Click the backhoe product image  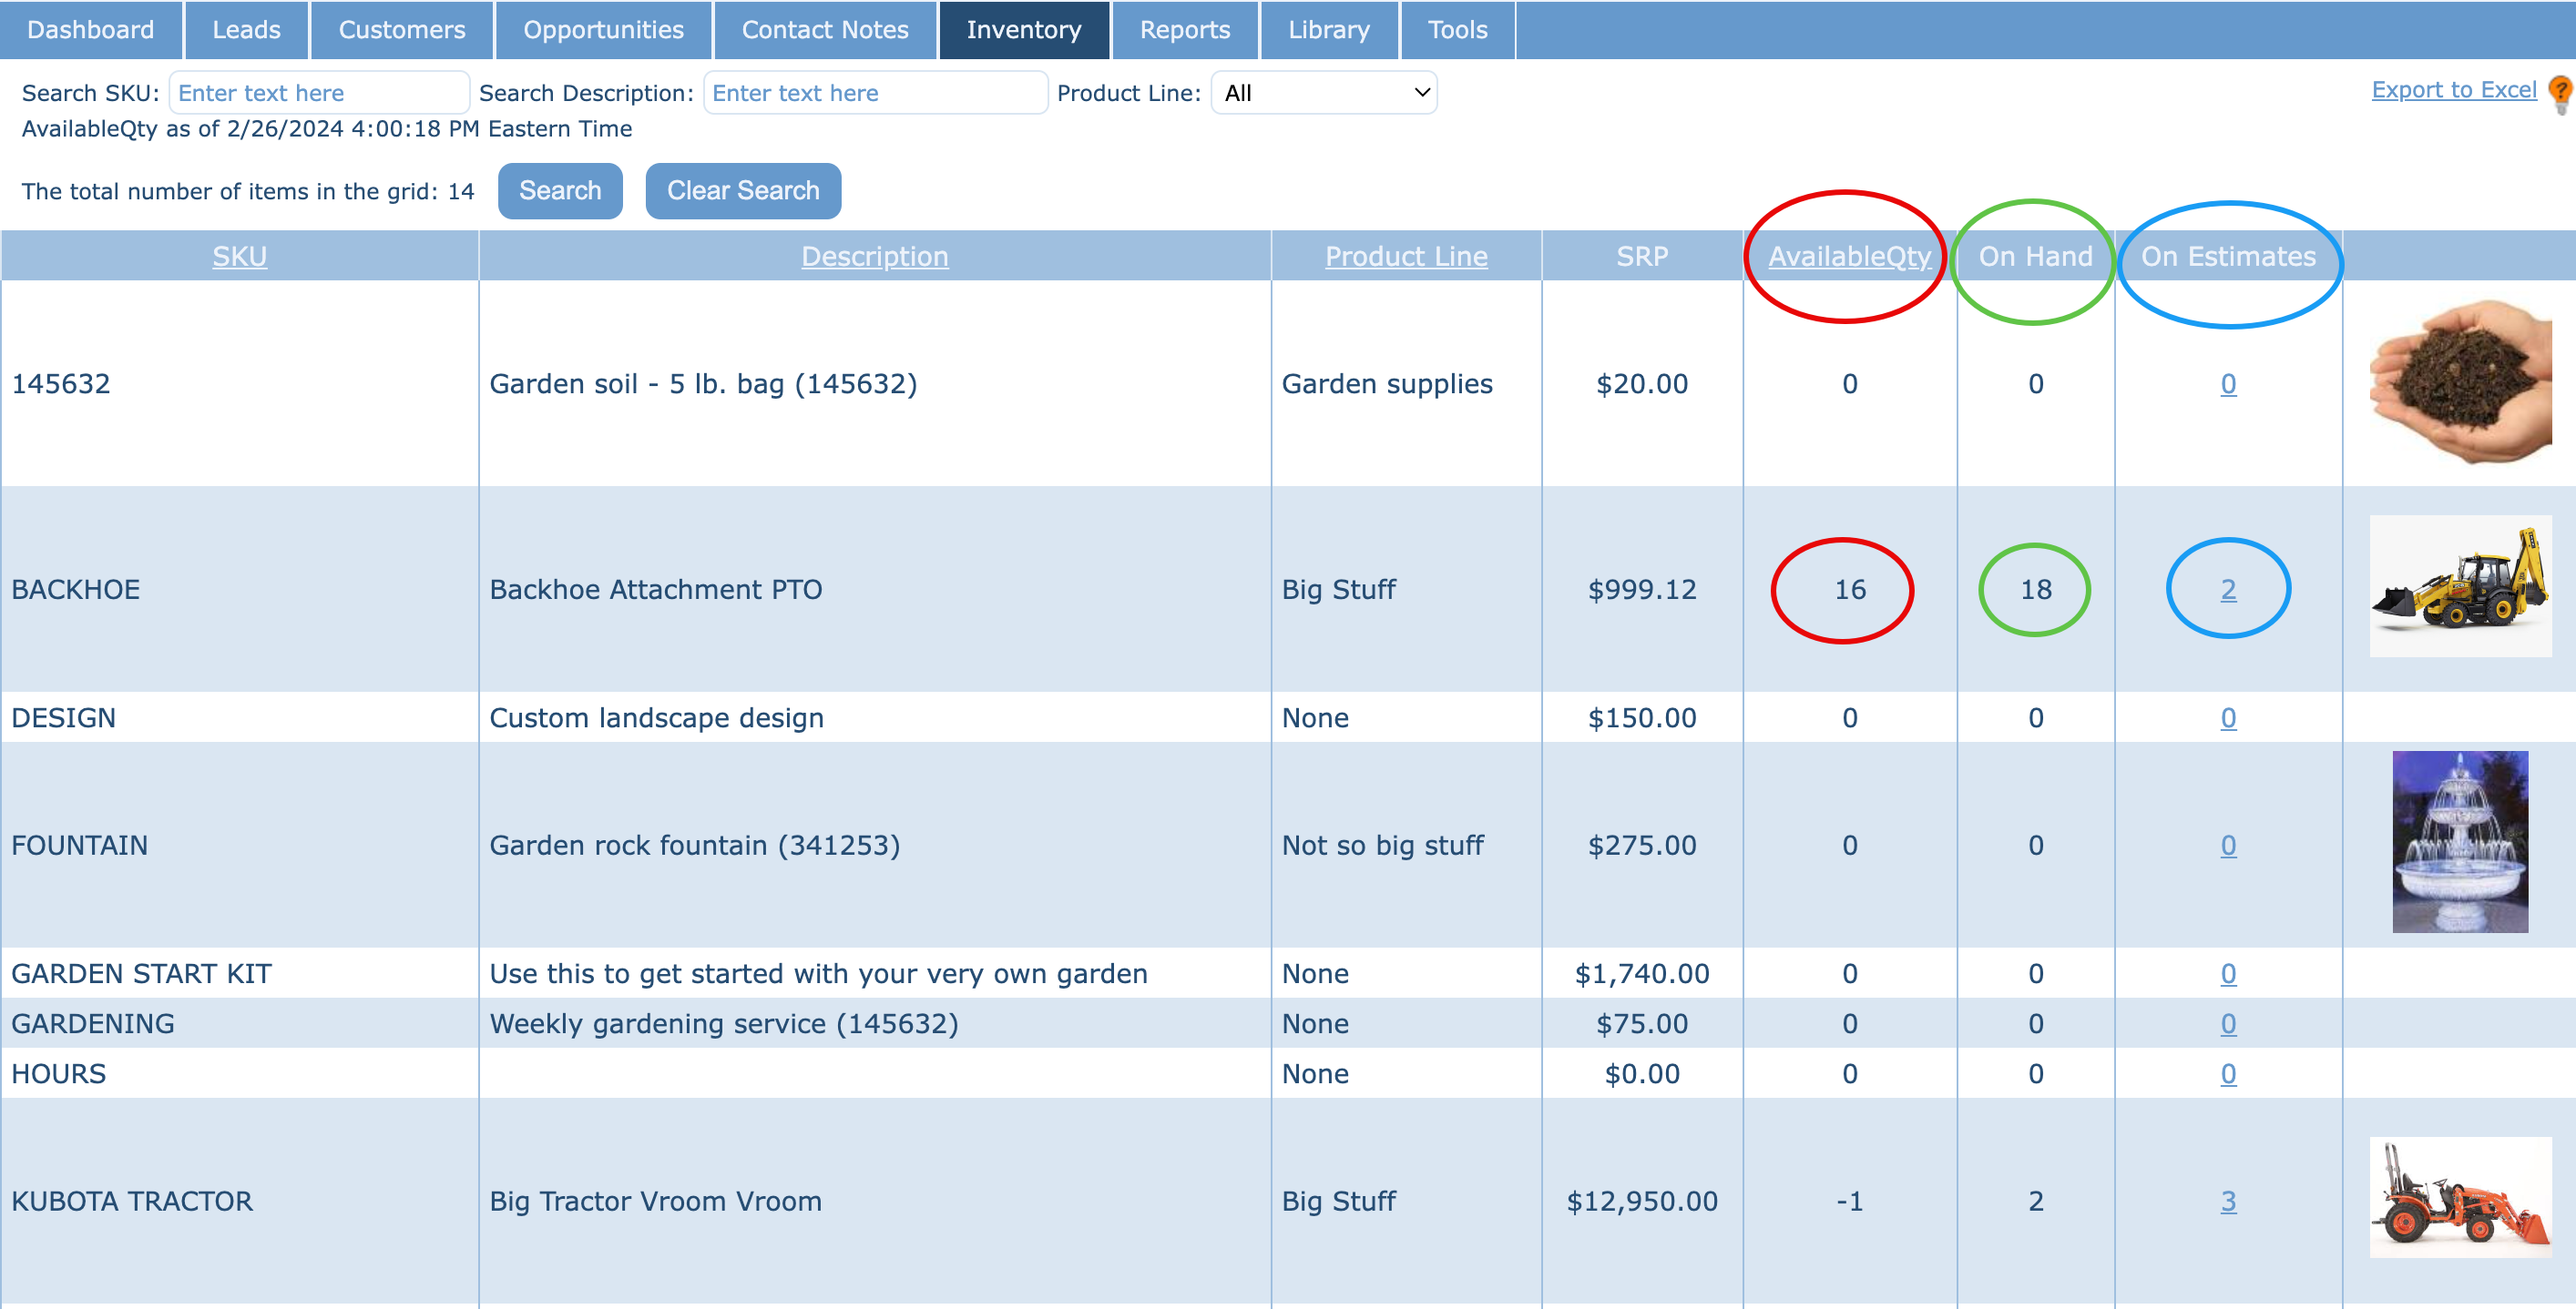point(2459,586)
